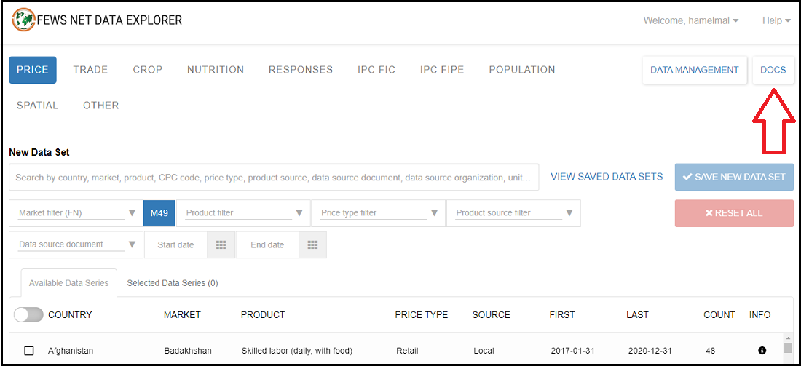Viewport: 801px width, 366px height.
Task: Click the table's vertical scrollbar thumb
Action: (788, 348)
